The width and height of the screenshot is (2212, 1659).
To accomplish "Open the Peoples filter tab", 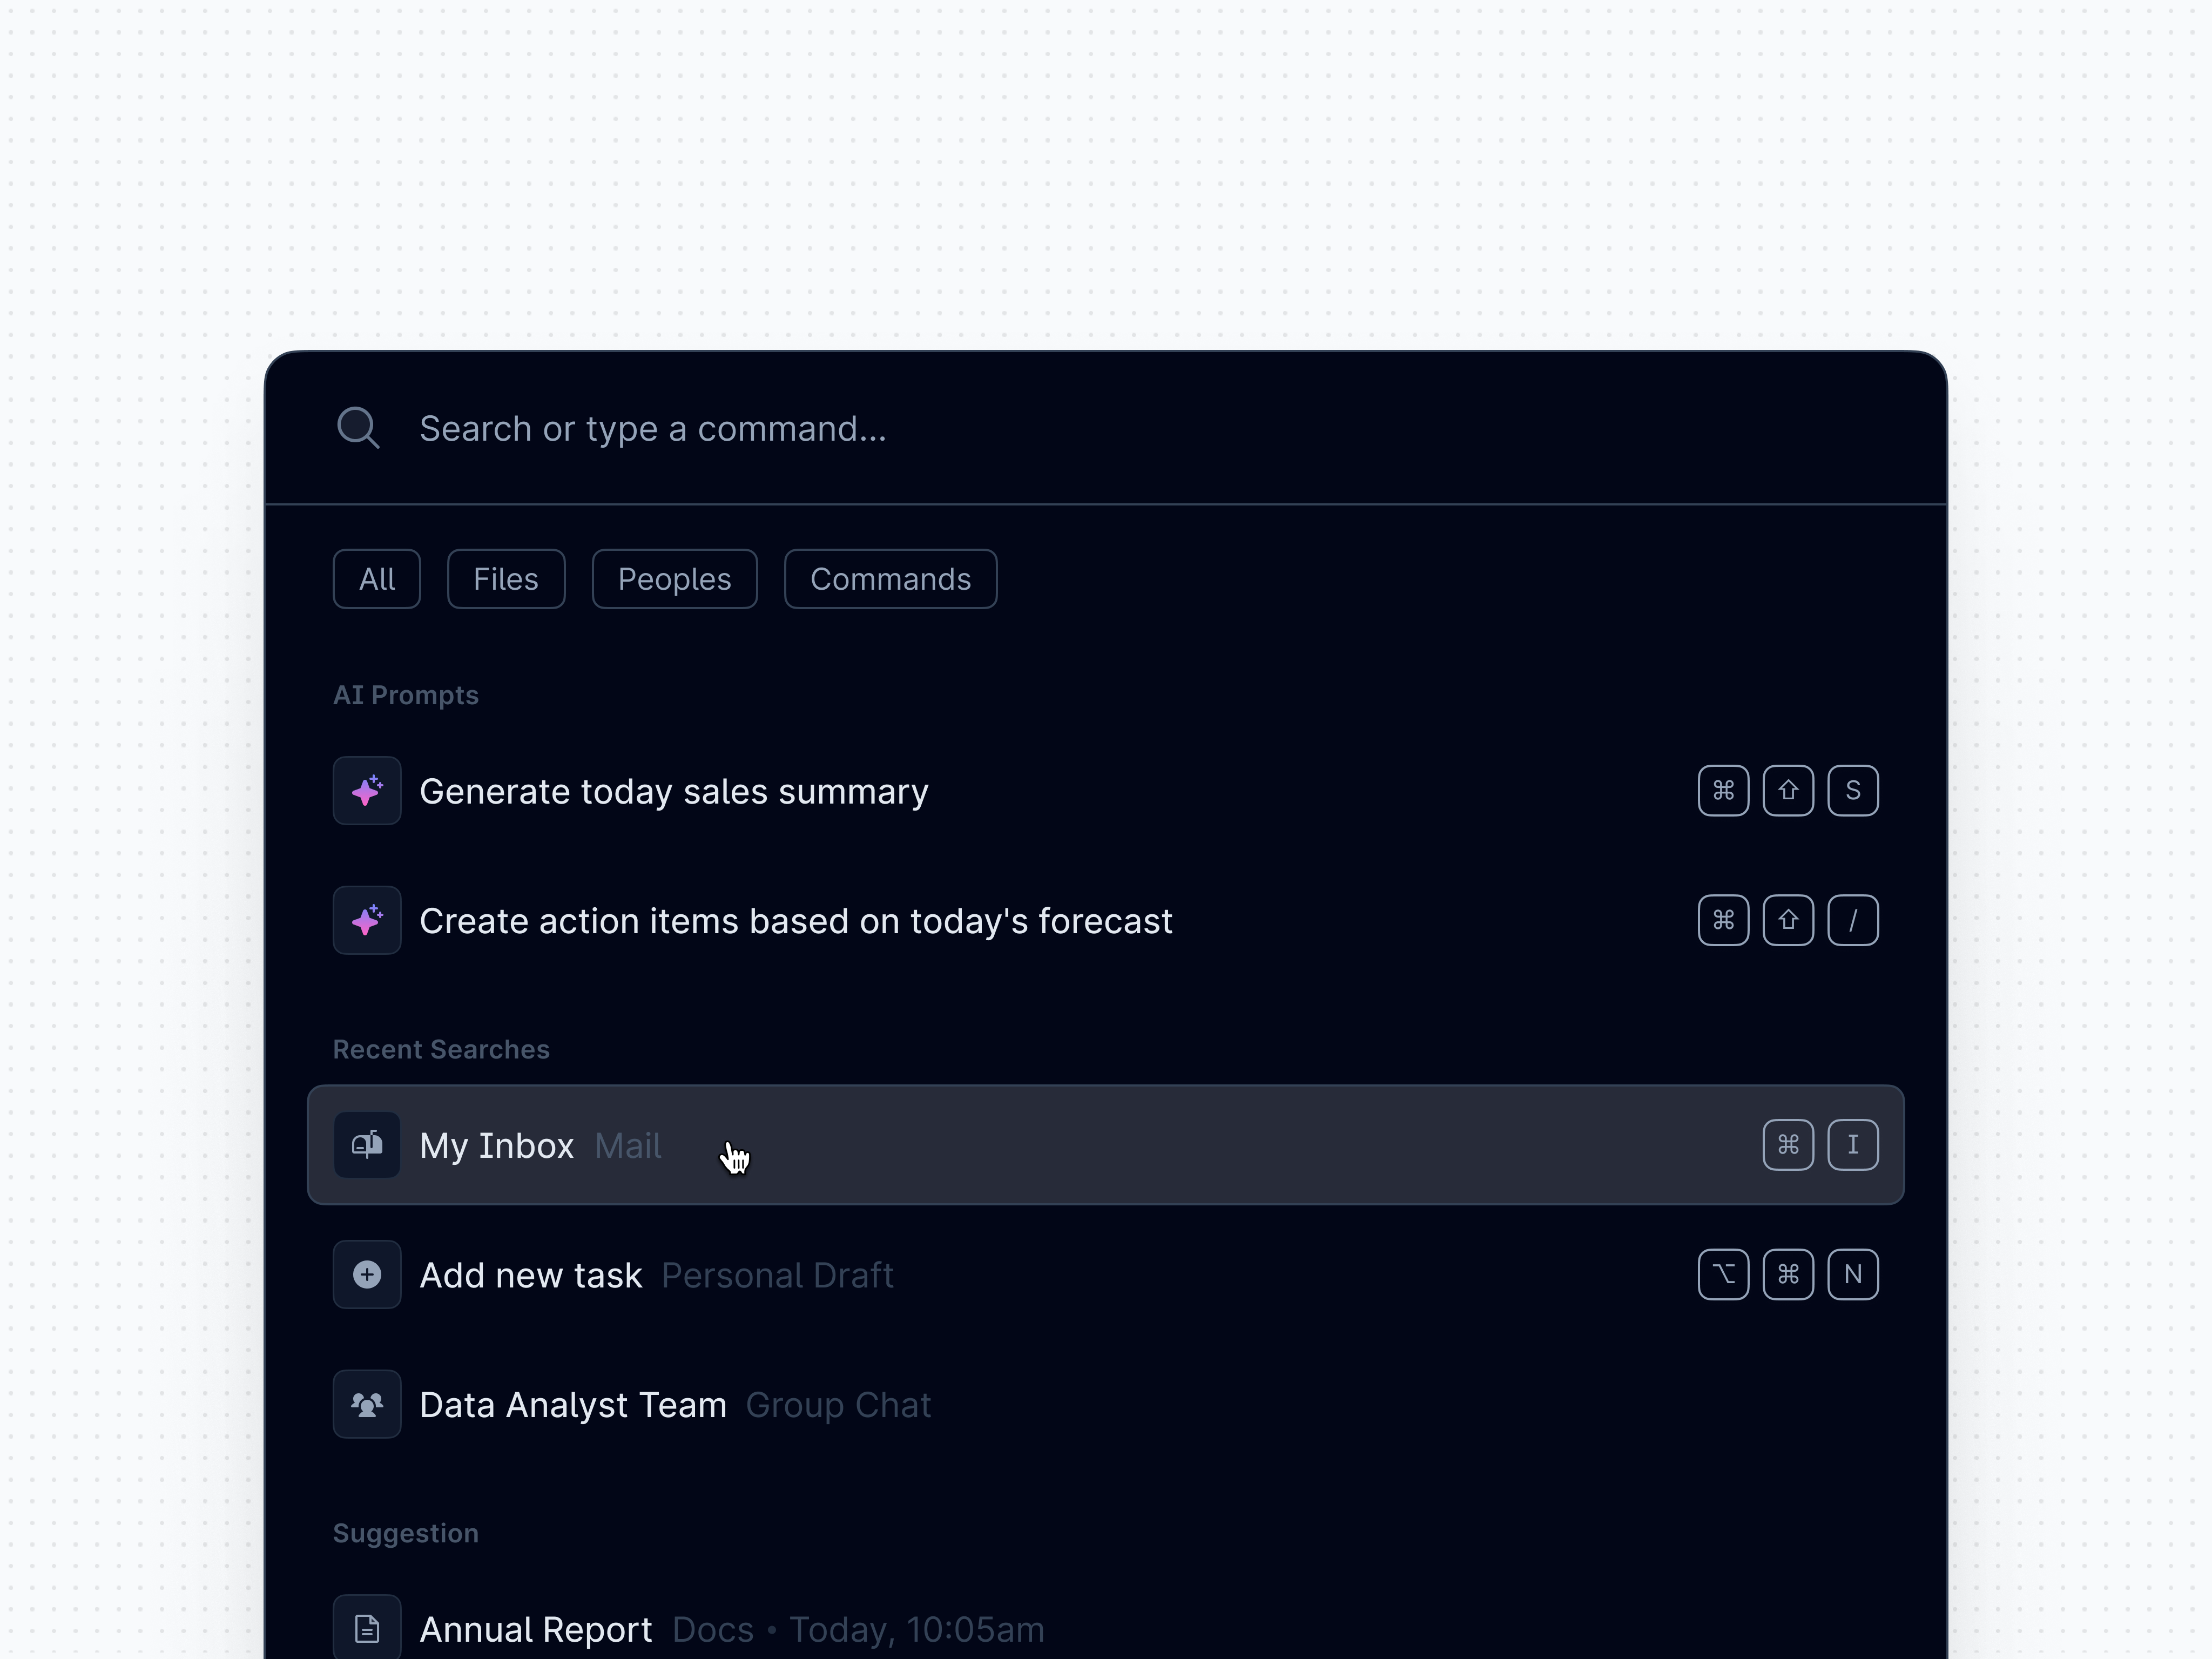I will pos(675,579).
